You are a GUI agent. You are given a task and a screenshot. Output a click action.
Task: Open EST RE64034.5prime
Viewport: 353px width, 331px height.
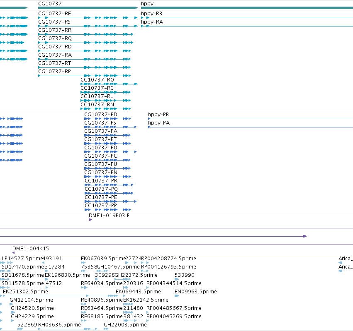[102, 283]
